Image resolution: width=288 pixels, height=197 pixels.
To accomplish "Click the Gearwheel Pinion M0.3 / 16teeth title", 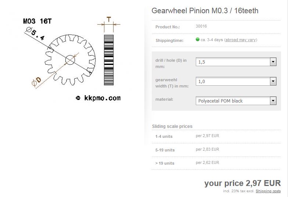I will pos(205,11).
